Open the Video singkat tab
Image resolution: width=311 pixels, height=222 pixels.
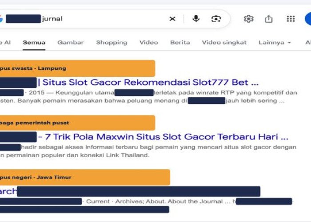tap(224, 43)
